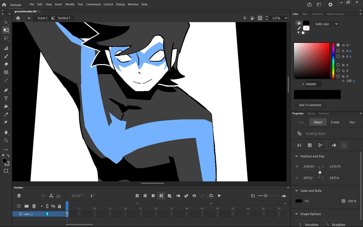This screenshot has width=363, height=227.
Task: Open the Commands menu
Action: pos(93,4)
